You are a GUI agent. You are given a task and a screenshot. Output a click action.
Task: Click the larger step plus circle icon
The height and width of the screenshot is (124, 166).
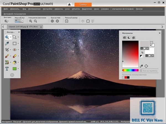pos(57,21)
